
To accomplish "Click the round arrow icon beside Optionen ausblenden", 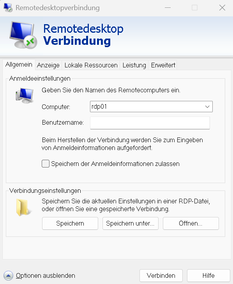I will pyautogui.click(x=8, y=275).
